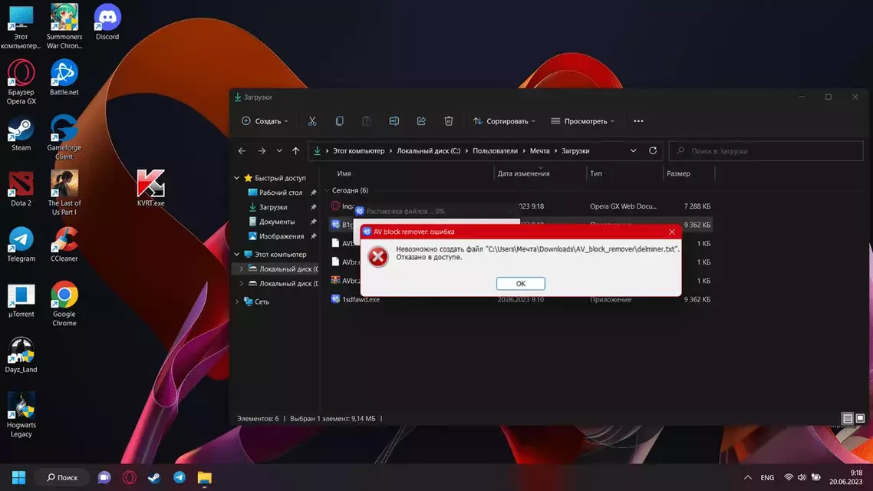
Task: Open Windows Start menu
Action: click(18, 478)
